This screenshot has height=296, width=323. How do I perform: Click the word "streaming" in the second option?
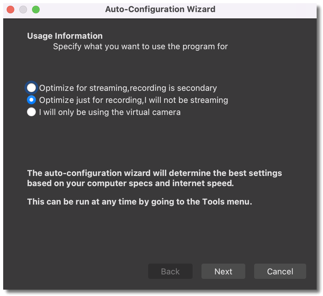[x=209, y=100]
